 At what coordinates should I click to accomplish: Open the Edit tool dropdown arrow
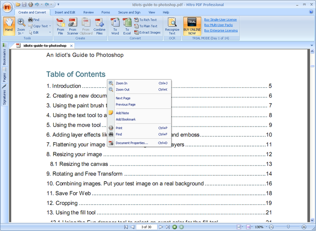coord(50,32)
